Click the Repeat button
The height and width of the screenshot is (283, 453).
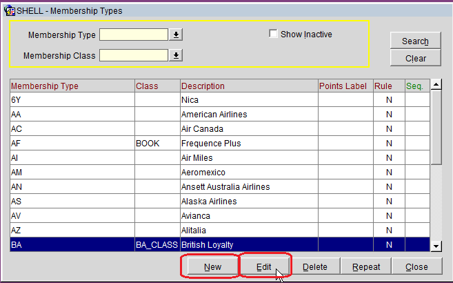[366, 266]
